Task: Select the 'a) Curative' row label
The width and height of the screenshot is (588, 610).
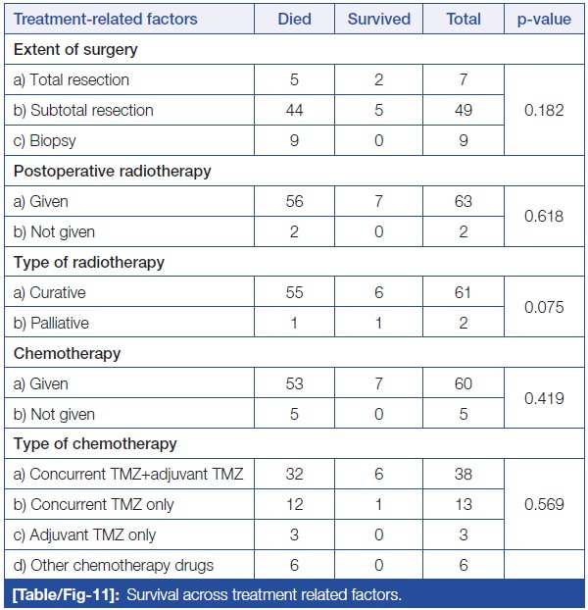Action: pos(51,292)
